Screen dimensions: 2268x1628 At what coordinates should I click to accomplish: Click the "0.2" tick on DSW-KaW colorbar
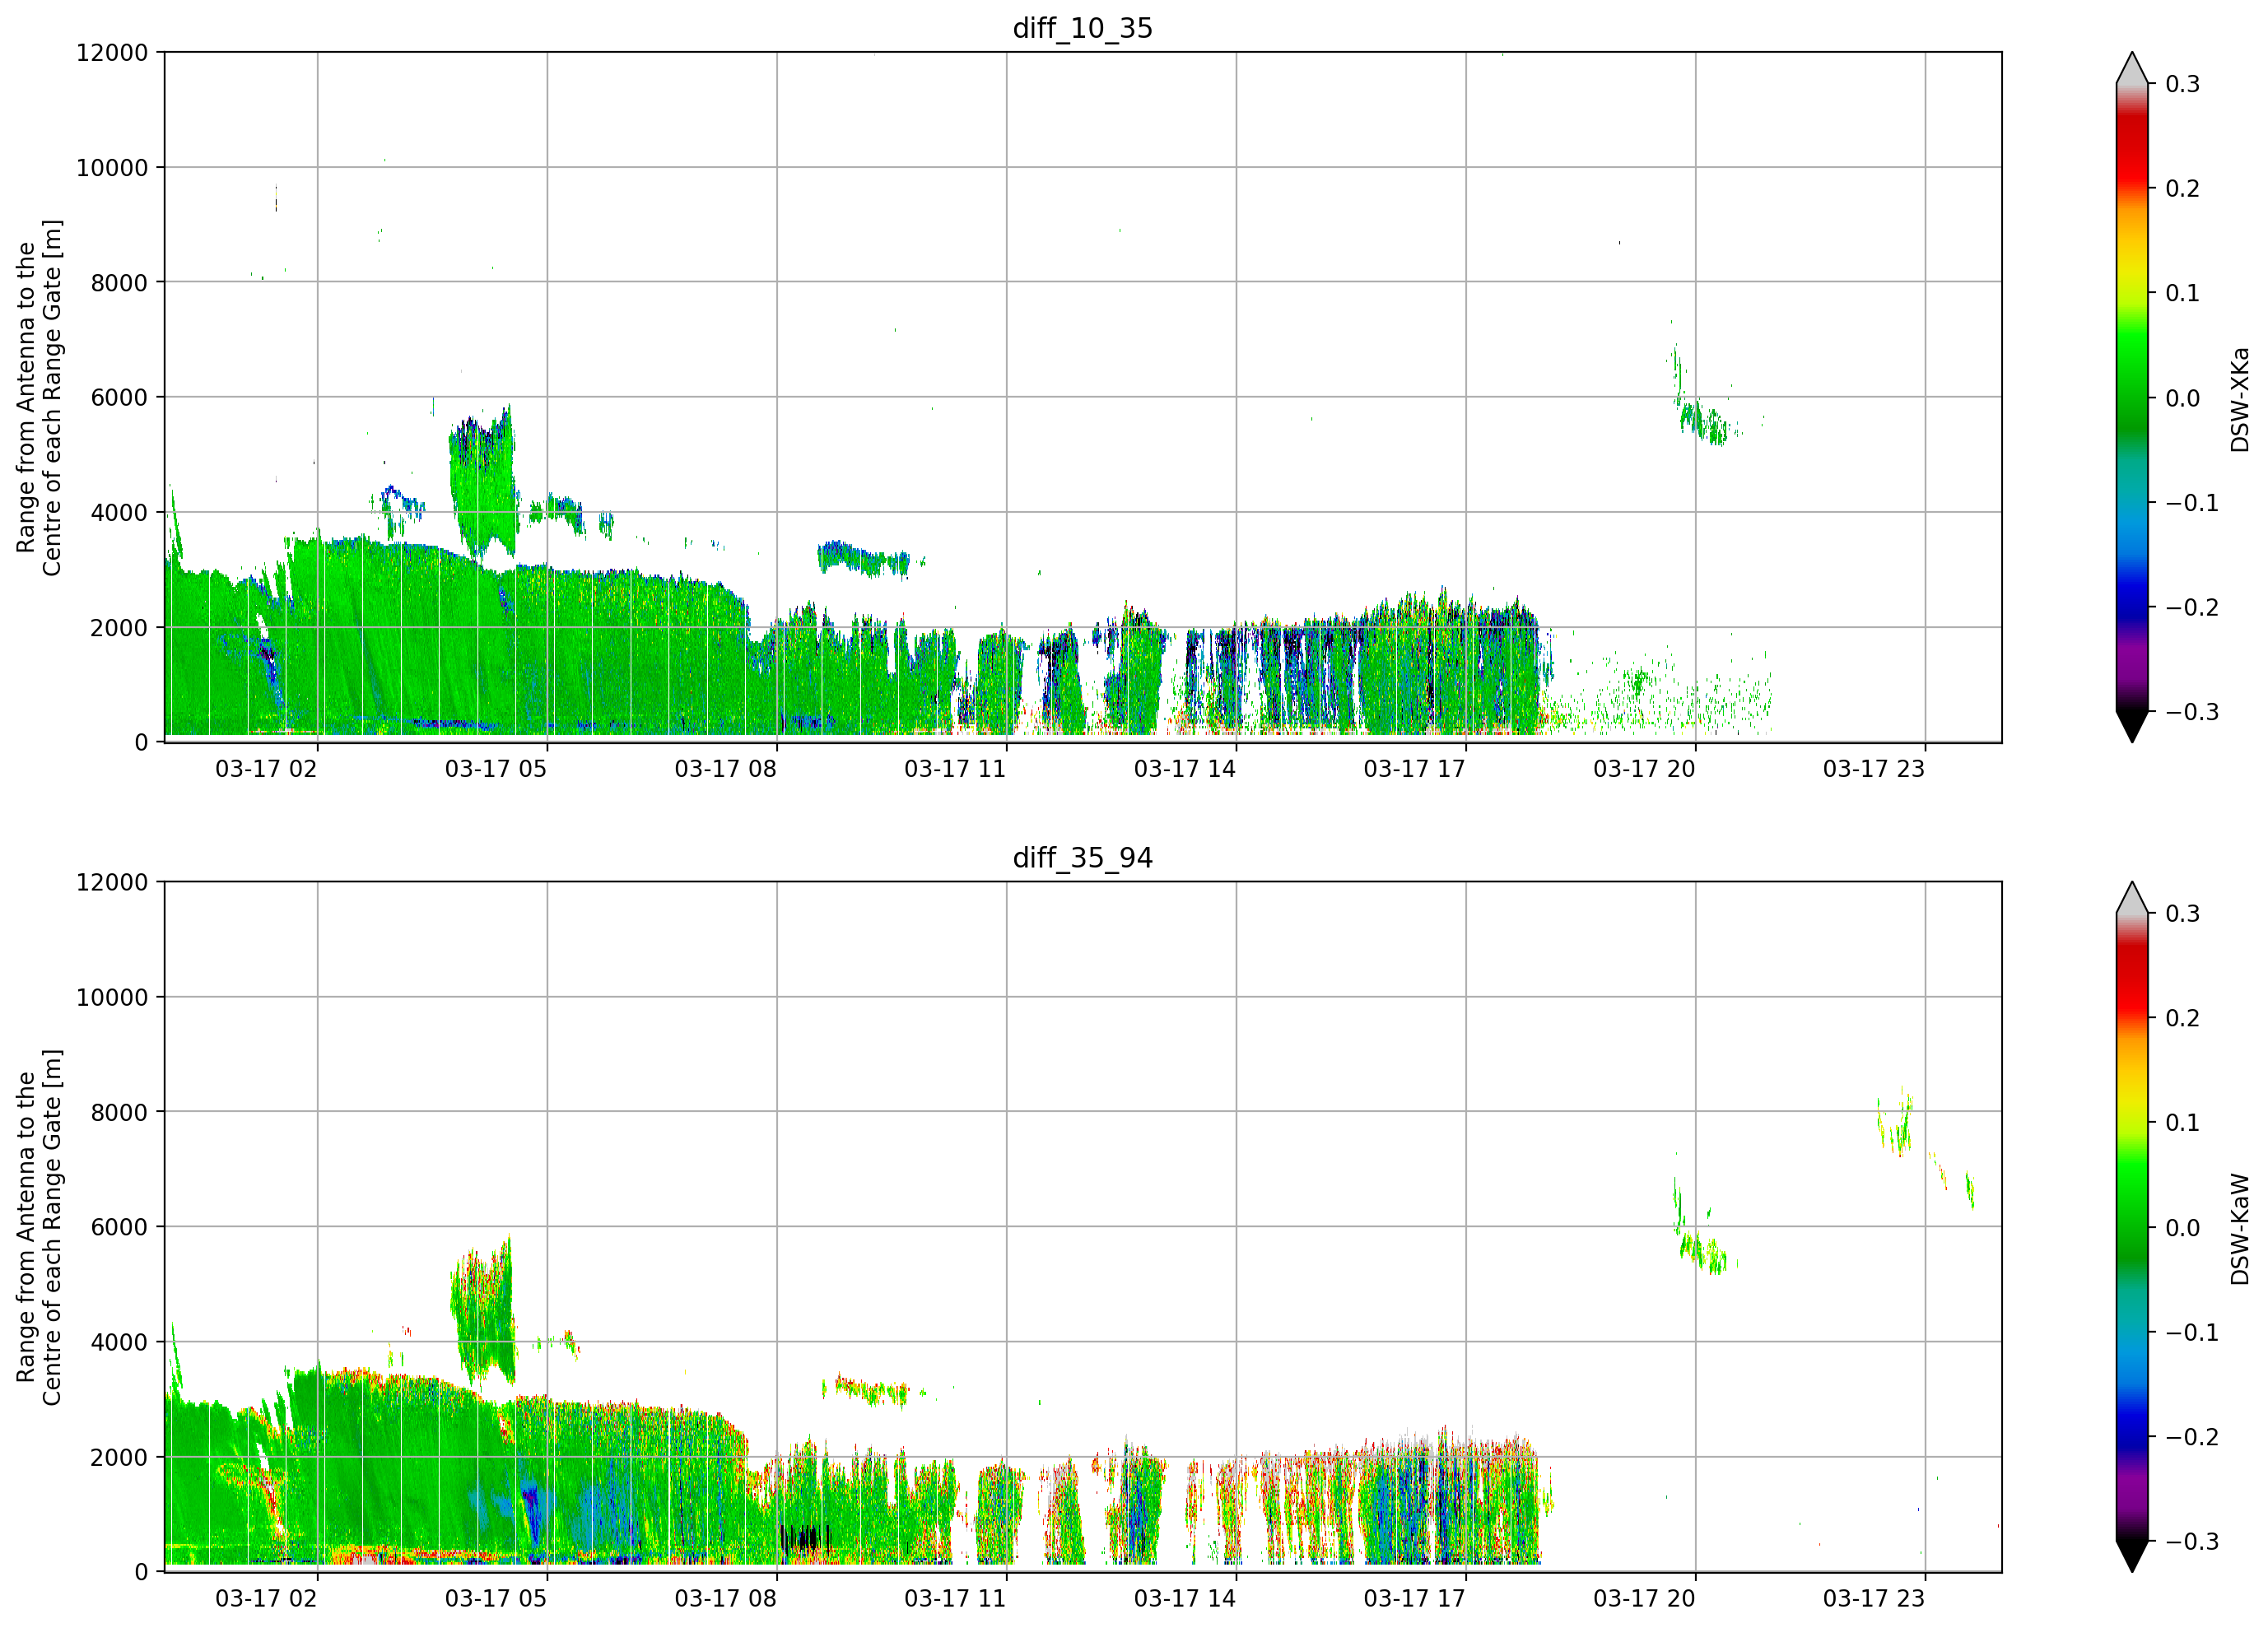point(2183,1018)
